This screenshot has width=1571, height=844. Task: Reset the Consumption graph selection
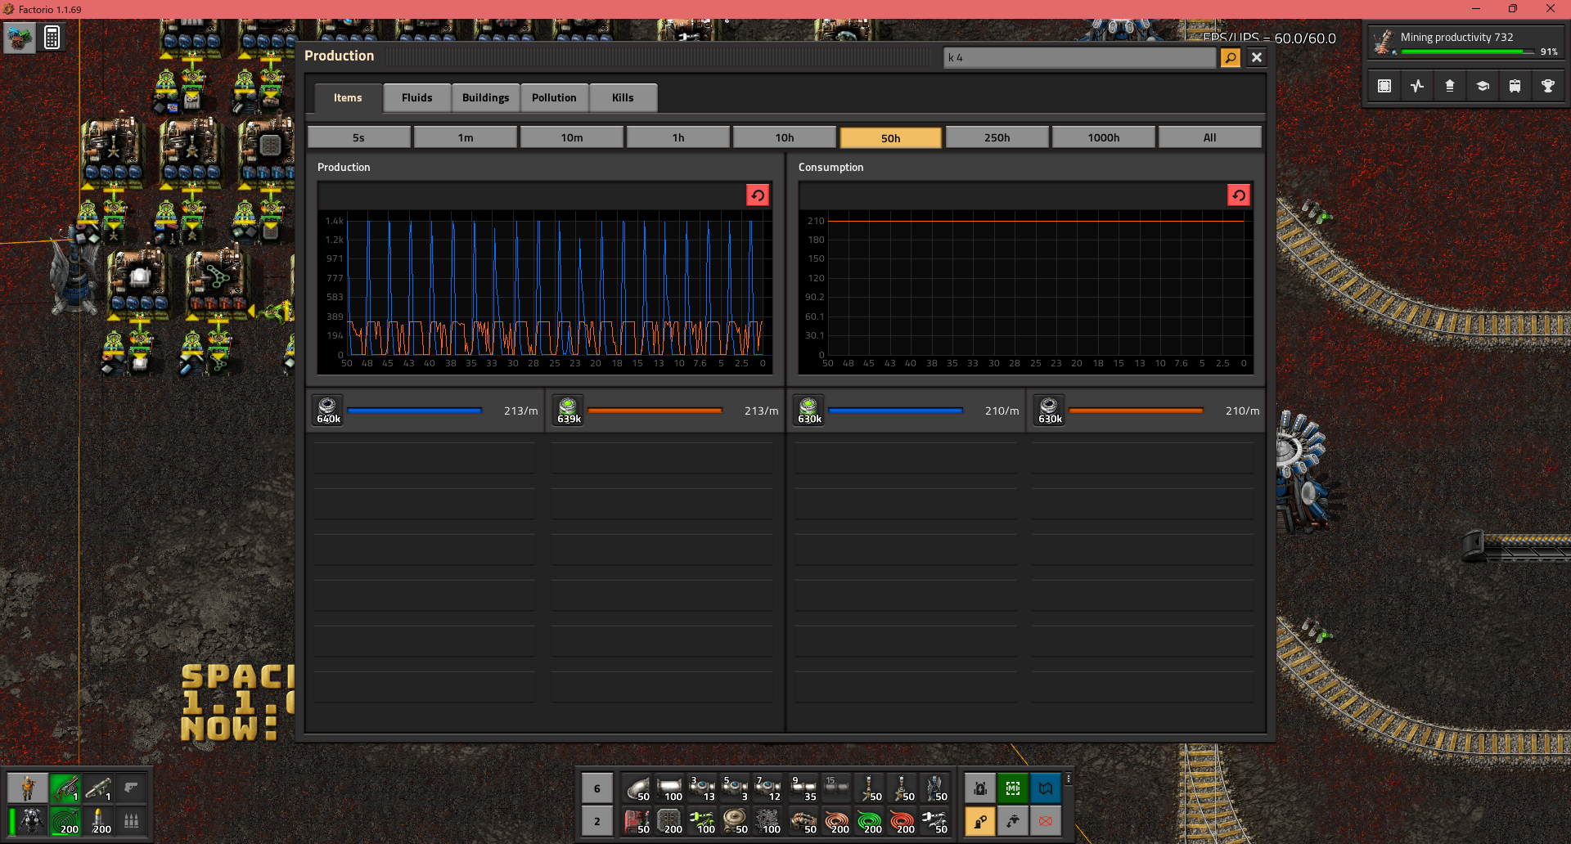coord(1239,195)
